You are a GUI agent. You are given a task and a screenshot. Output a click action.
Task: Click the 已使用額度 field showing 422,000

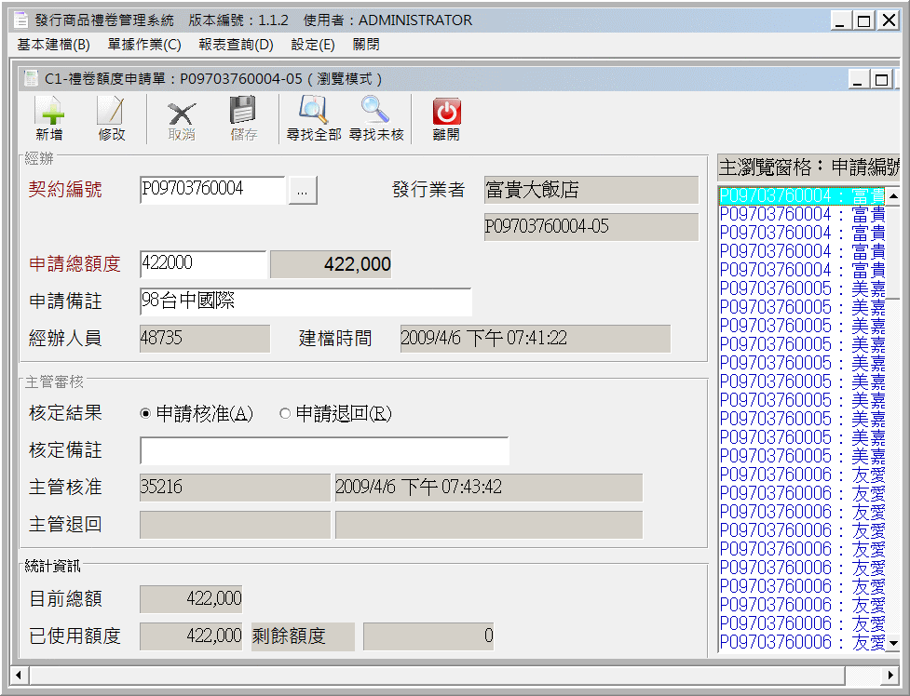(x=191, y=636)
